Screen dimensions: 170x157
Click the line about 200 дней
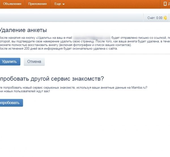(x=59, y=48)
